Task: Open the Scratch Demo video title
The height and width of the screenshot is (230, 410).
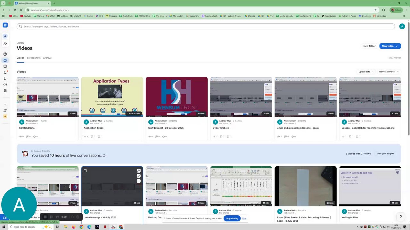Action: pos(27,128)
